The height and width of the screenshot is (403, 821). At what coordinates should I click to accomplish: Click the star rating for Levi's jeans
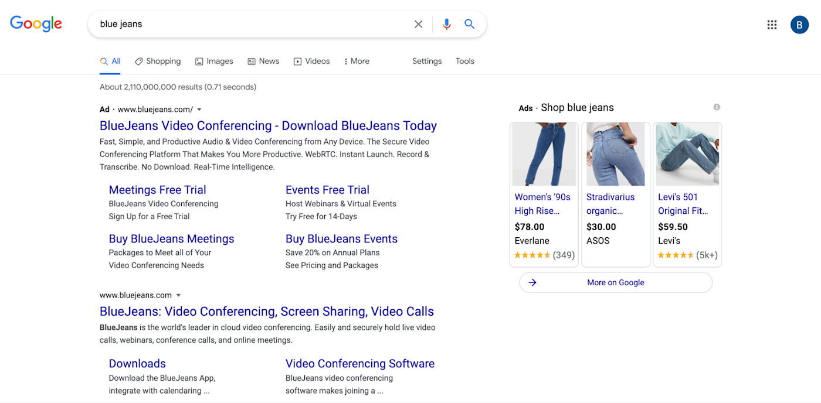pos(676,255)
